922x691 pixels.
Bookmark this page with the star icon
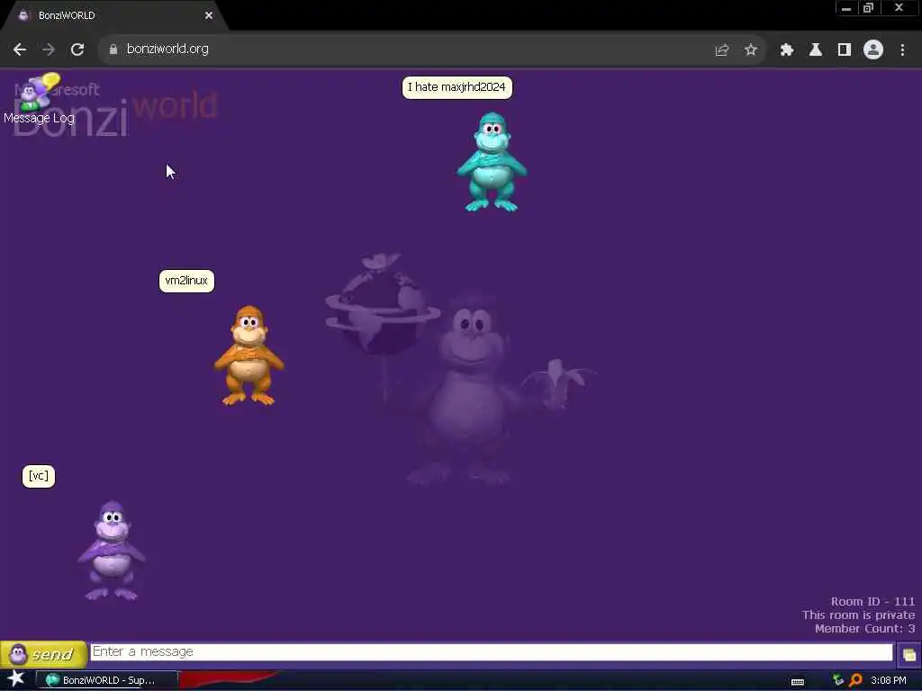pos(750,50)
